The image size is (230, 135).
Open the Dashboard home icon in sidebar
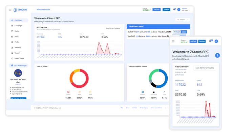point(12,20)
